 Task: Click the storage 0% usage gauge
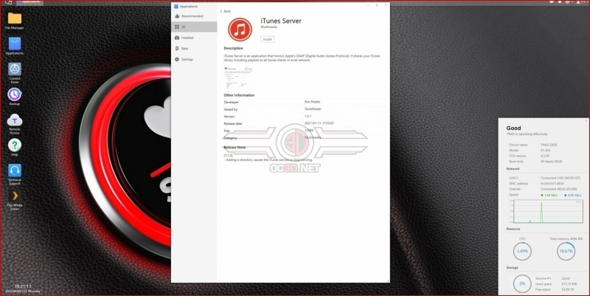pyautogui.click(x=522, y=283)
